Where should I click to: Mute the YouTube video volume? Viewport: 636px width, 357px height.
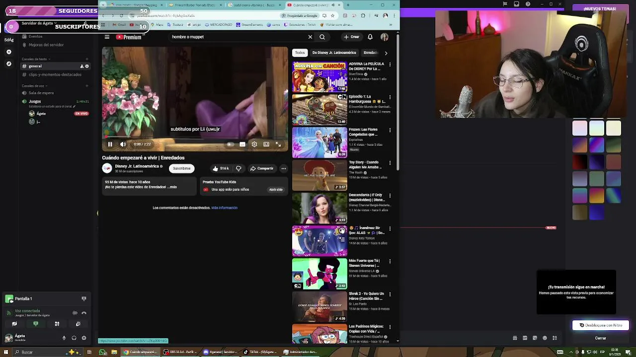[123, 144]
